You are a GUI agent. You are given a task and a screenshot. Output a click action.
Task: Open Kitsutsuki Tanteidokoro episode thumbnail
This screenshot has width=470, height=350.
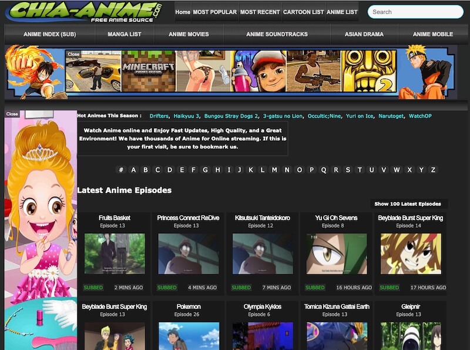(x=263, y=254)
